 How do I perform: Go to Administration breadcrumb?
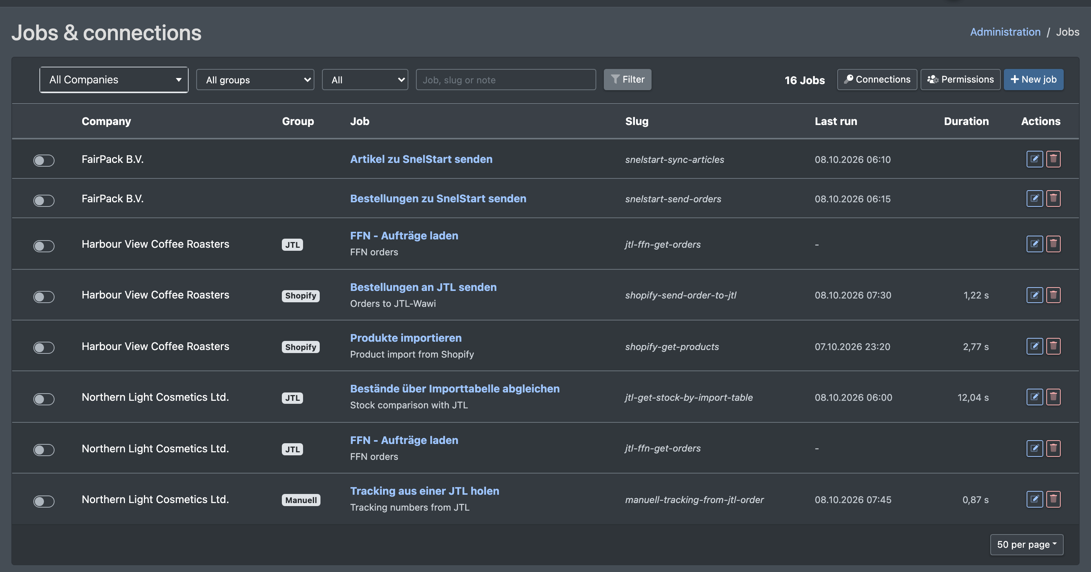(x=1005, y=32)
